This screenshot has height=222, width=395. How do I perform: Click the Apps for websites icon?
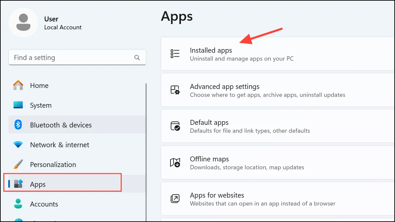coord(175,199)
